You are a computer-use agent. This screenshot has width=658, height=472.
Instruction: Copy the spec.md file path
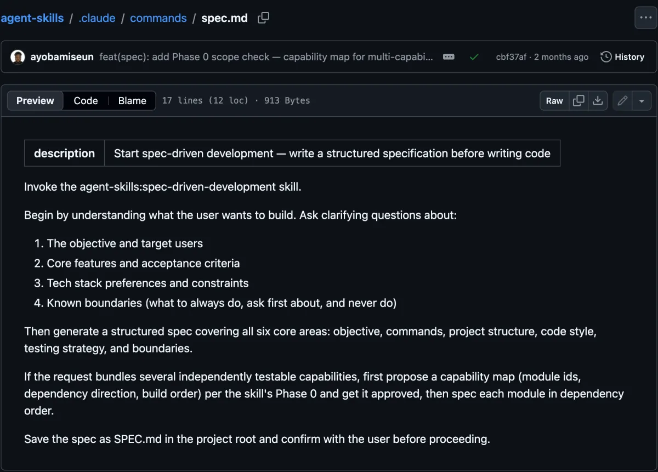coord(263,18)
